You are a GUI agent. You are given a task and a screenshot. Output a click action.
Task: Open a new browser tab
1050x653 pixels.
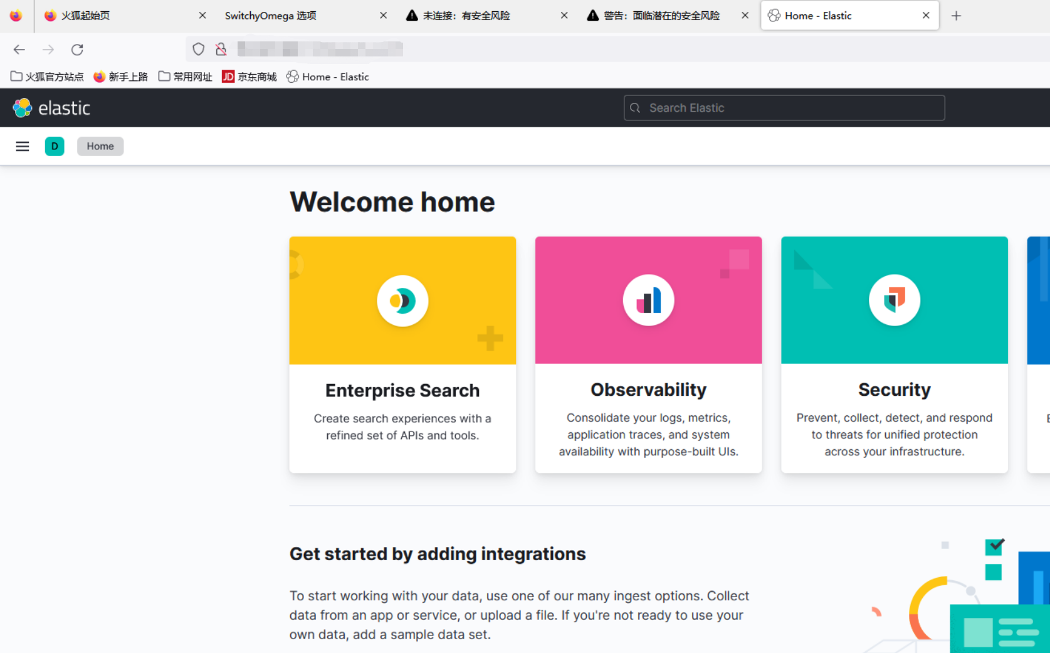[956, 16]
